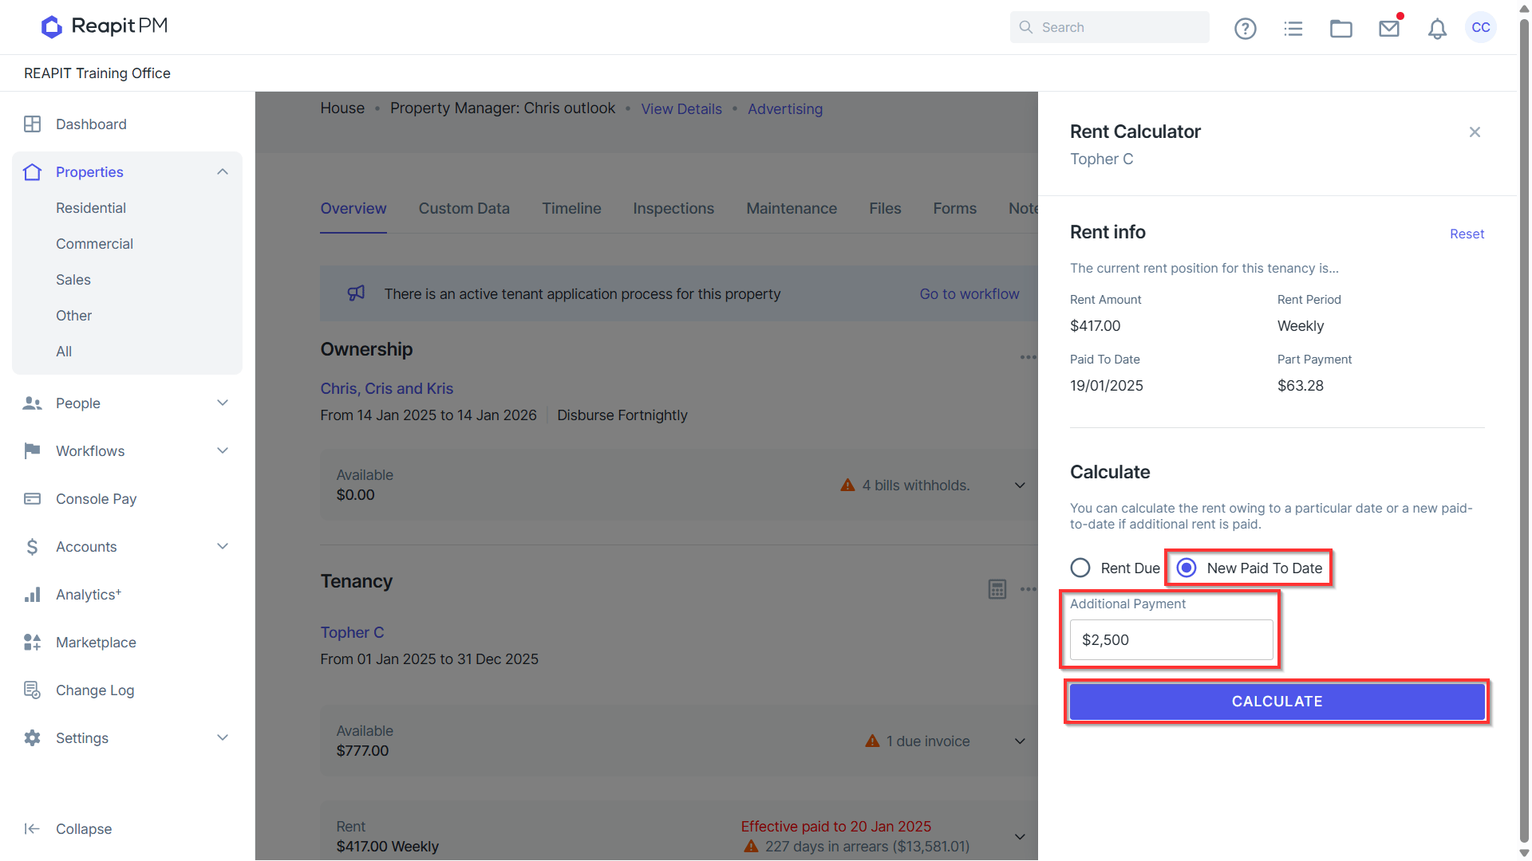Open the CC user avatar menu
This screenshot has height=861, width=1532.
pyautogui.click(x=1481, y=27)
